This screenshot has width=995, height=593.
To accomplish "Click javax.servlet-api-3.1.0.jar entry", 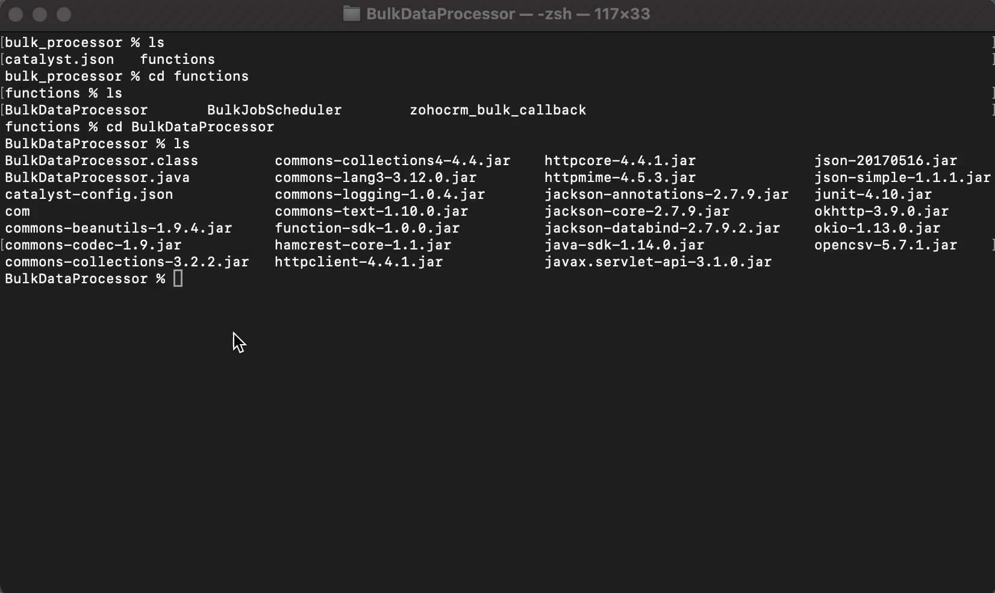I will click(x=658, y=262).
